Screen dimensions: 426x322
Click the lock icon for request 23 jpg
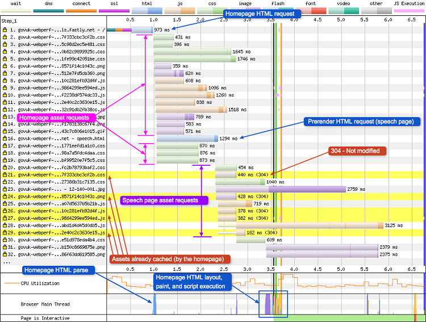coord(5,189)
